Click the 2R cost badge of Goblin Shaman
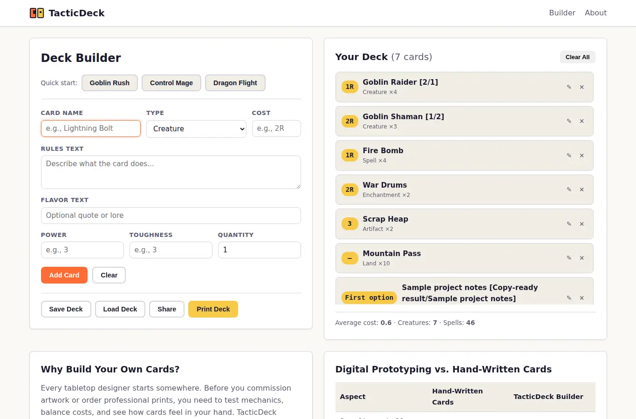The width and height of the screenshot is (636, 419). pos(349,121)
